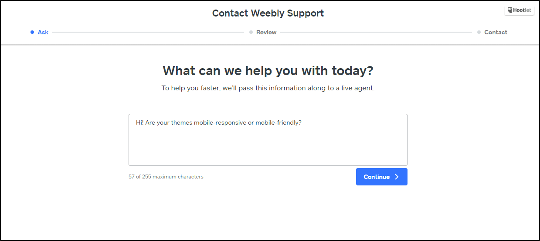Jump to the Contact step
The height and width of the screenshot is (241, 540).
tap(496, 32)
